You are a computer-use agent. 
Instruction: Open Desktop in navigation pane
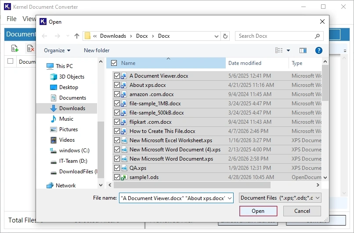click(64, 87)
